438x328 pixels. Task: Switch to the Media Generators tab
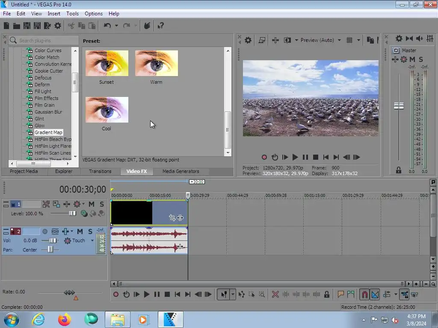(181, 171)
